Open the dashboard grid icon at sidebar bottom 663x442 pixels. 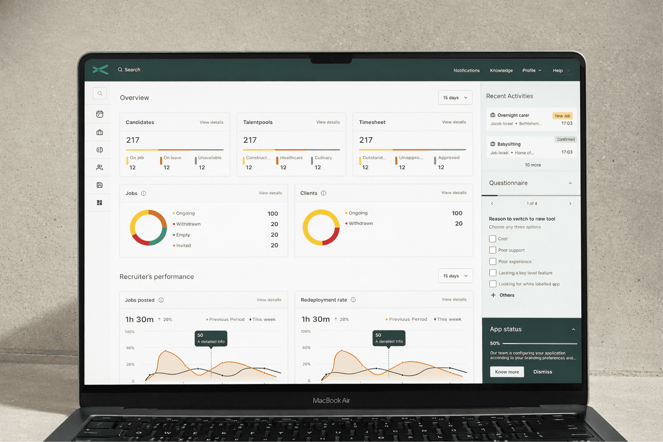99,202
